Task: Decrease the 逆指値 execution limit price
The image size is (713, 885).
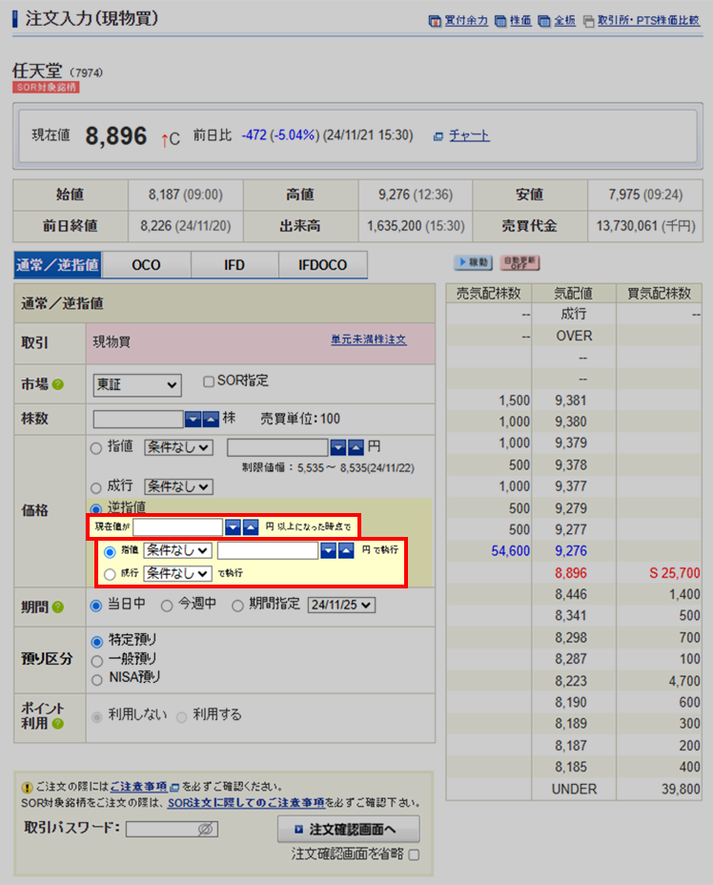Action: [328, 550]
